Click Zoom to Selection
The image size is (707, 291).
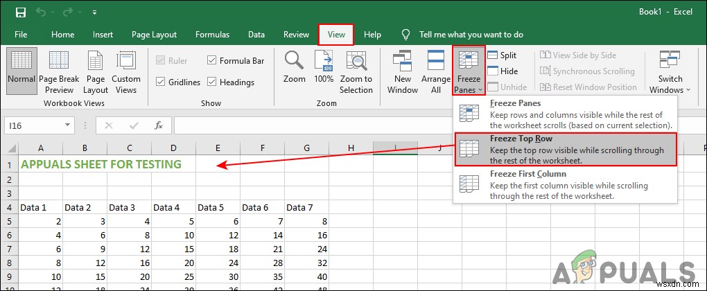(356, 72)
